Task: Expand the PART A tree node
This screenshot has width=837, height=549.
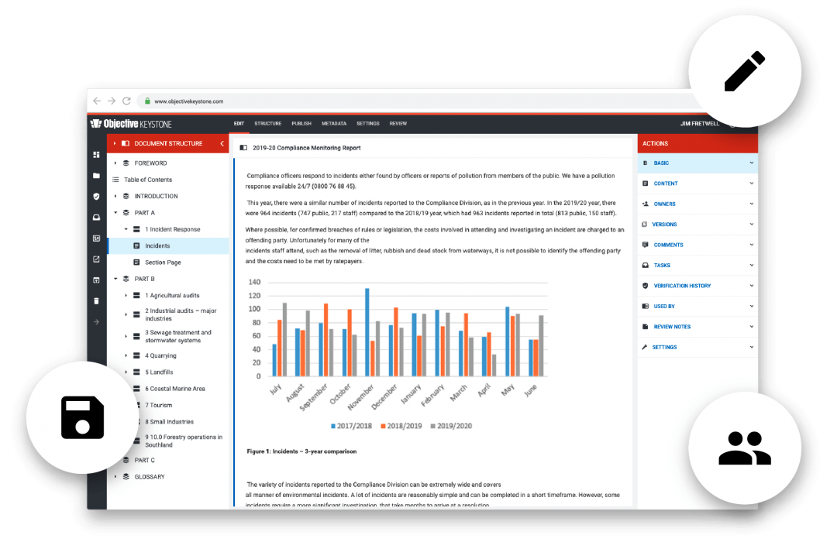Action: pyautogui.click(x=117, y=212)
